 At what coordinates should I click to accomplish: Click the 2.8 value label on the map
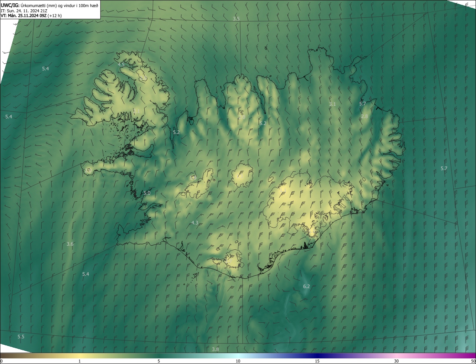point(364,116)
